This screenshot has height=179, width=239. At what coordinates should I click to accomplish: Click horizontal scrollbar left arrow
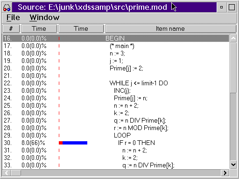pos(7,173)
